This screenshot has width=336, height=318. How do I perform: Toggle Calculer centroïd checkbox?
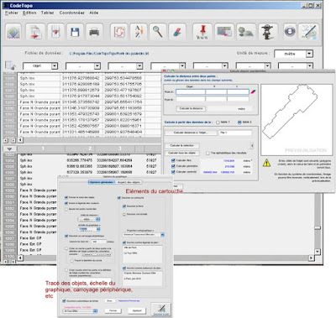click(173, 172)
